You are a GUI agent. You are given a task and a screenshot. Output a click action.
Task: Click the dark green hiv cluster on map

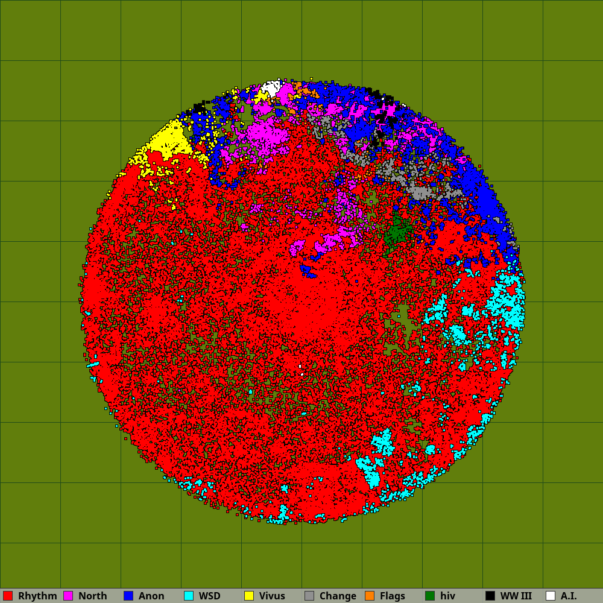398,232
